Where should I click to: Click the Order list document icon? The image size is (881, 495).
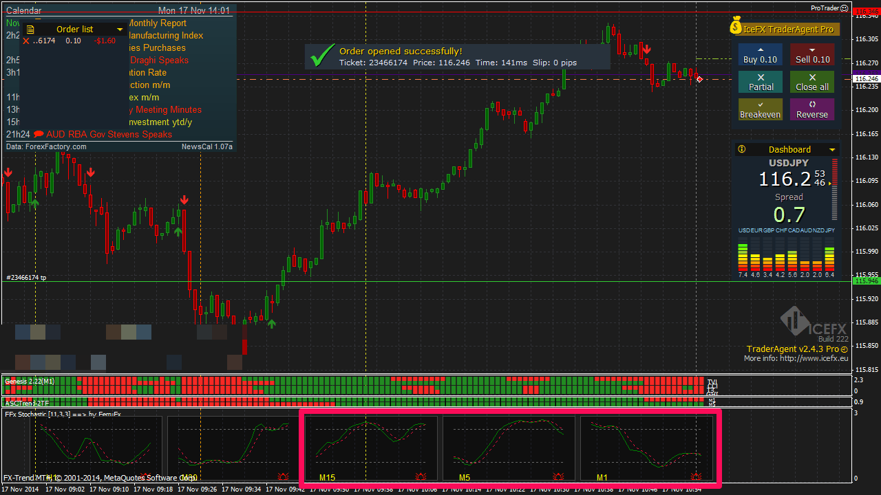click(x=30, y=29)
